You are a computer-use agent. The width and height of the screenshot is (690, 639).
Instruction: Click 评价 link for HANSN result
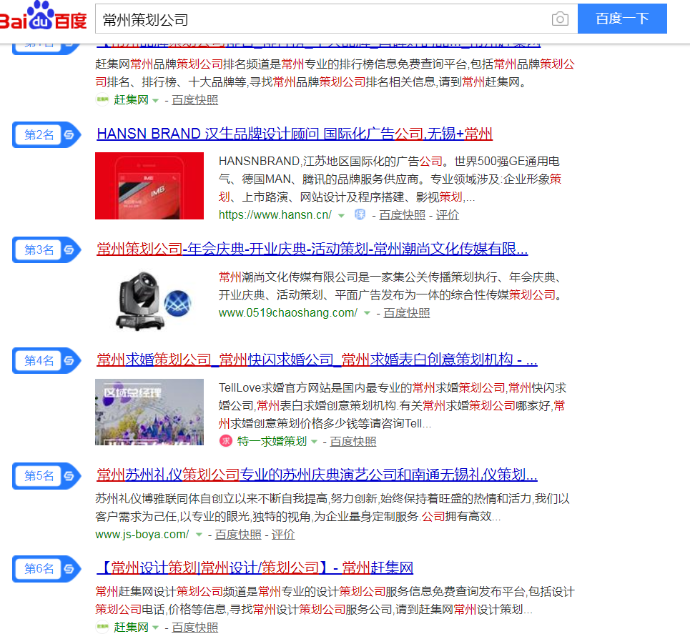coord(447,215)
